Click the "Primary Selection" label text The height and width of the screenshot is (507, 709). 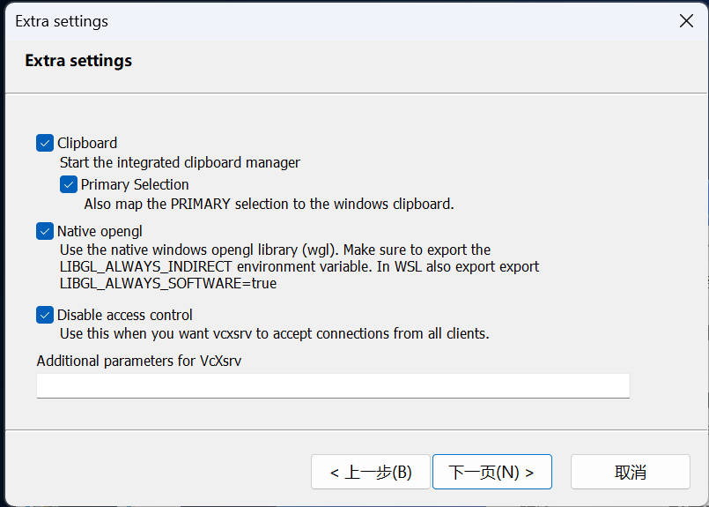pyautogui.click(x=135, y=184)
